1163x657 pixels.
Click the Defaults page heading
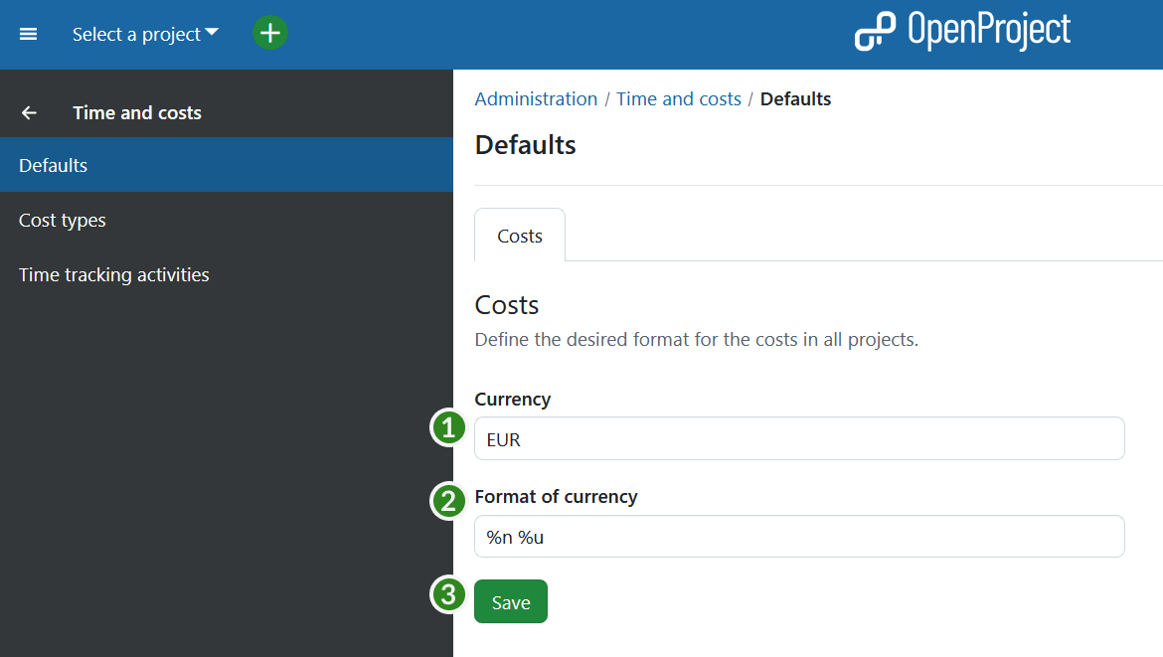(x=525, y=144)
